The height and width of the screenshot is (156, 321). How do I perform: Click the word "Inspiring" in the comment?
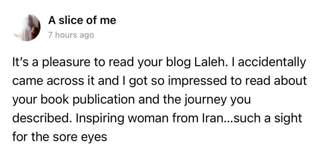[x=99, y=119]
